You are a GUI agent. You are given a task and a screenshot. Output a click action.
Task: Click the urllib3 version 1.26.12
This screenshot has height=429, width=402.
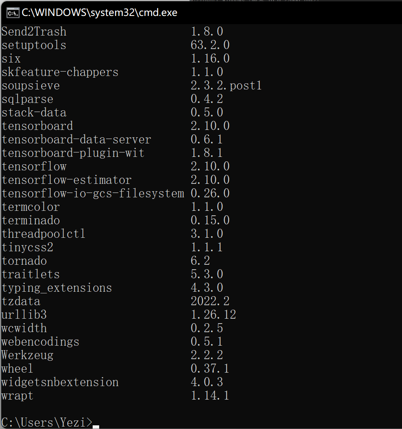213,315
